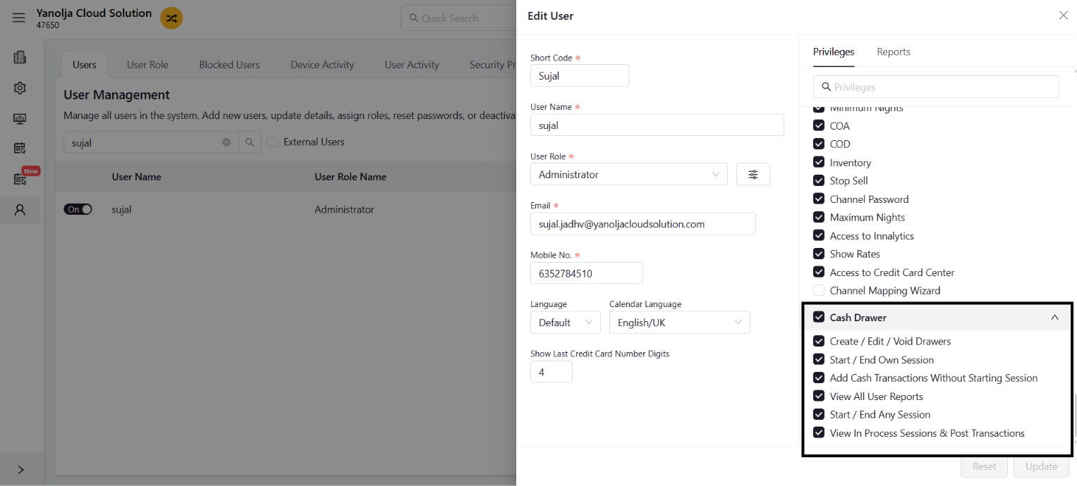This screenshot has width=1077, height=486.
Task: Uncheck the COA privilege
Action: tap(819, 125)
